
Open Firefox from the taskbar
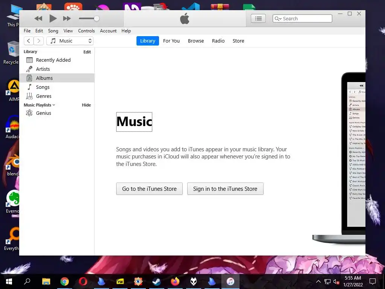tap(175, 281)
